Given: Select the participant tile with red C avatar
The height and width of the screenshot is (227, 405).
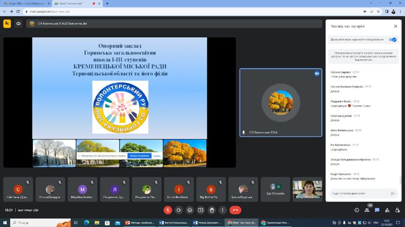Looking at the screenshot, I should point(18,190).
